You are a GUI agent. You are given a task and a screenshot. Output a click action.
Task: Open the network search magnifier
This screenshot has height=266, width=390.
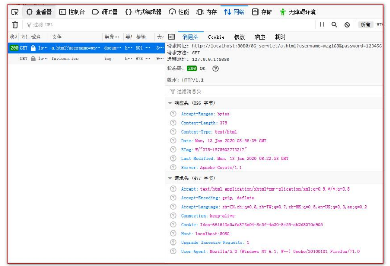click(x=334, y=24)
